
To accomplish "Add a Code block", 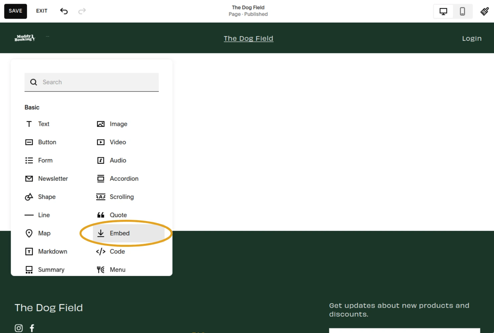I will (117, 252).
